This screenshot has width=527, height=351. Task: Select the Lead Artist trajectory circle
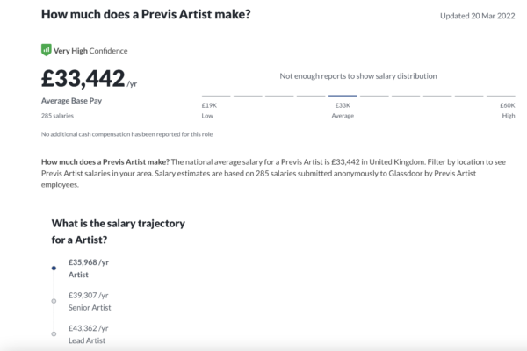pyautogui.click(x=54, y=333)
